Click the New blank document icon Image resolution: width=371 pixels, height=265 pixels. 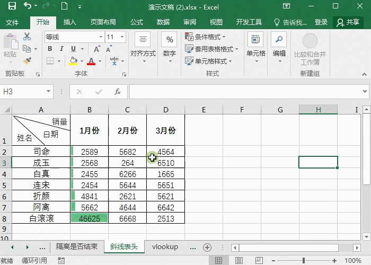coord(65,7)
